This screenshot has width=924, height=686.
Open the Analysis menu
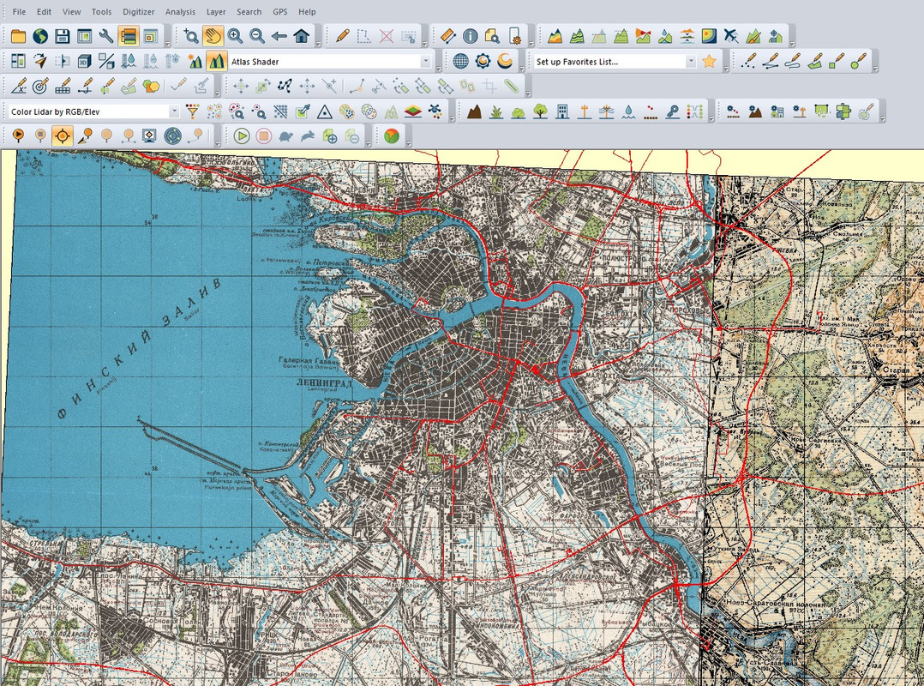[180, 12]
